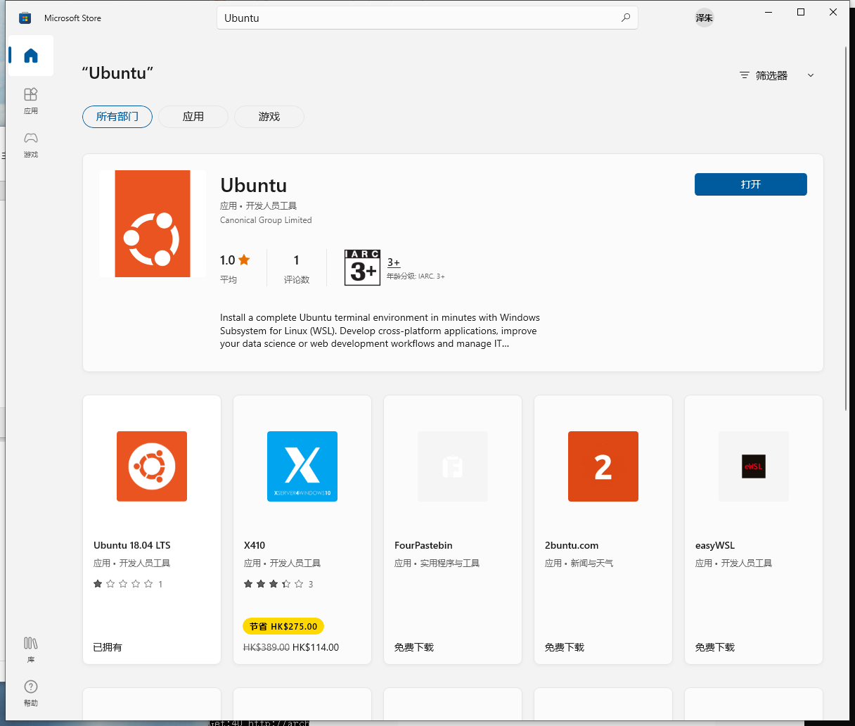Image resolution: width=855 pixels, height=726 pixels.
Task: Focus the search box containing Ubuntu
Action: pyautogui.click(x=427, y=18)
